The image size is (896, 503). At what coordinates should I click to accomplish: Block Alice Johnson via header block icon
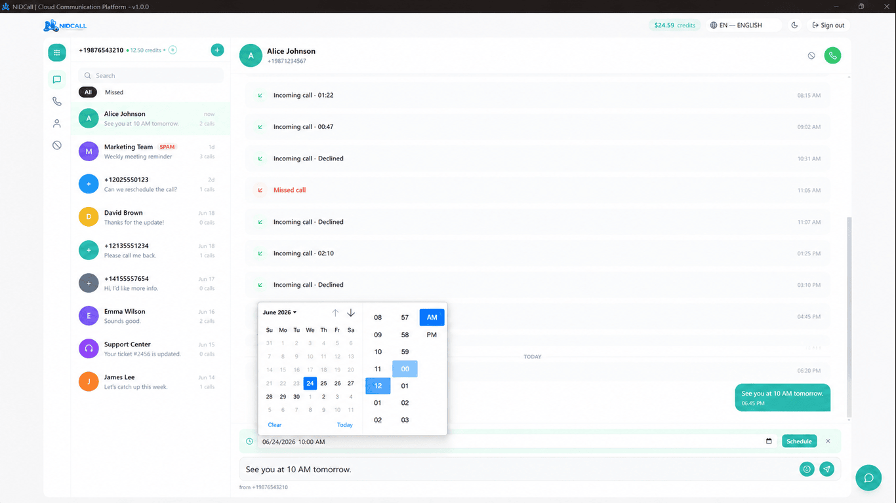coord(811,56)
